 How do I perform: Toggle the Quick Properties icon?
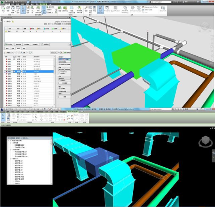click(x=90, y=9)
